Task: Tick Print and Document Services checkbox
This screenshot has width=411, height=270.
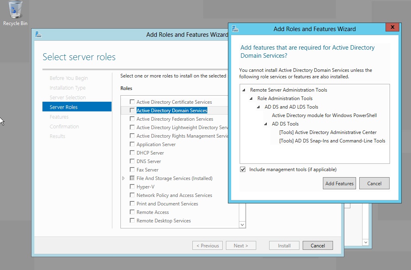Action: [132, 203]
